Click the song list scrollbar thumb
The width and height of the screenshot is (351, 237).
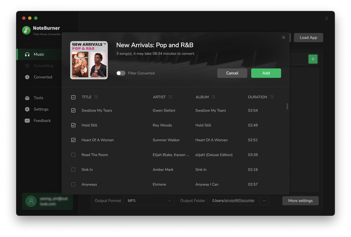287,106
